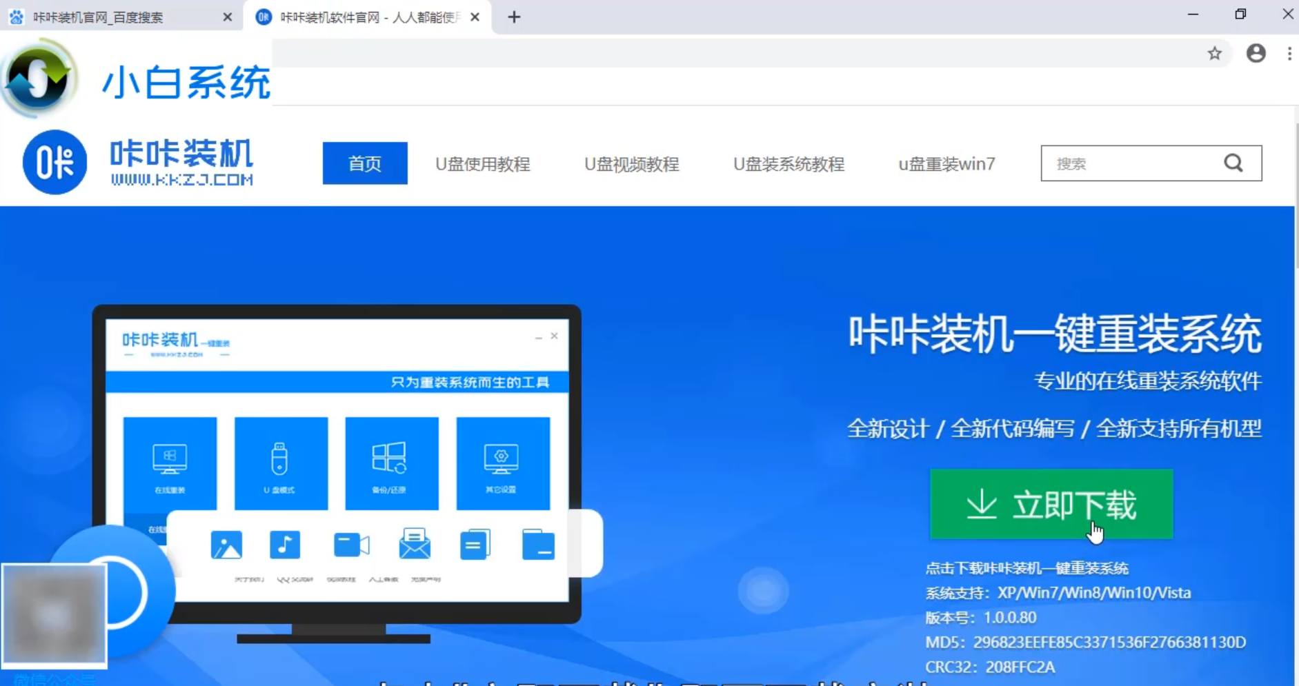1299x686 pixels.
Task: Click the round blue 咔咔装机 logo icon
Action: 55,162
